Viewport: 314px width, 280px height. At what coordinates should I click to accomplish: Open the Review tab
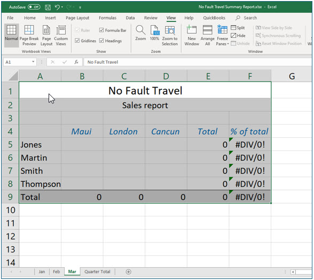coord(151,18)
